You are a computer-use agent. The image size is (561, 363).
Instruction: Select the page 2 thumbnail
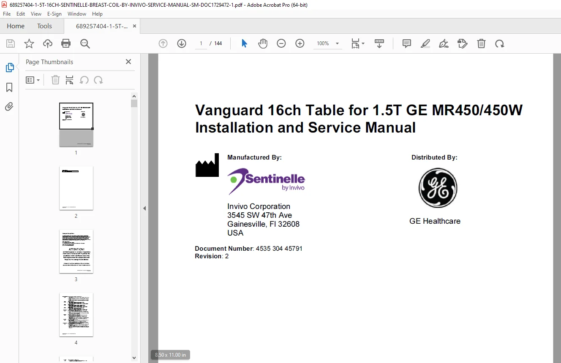(x=76, y=188)
